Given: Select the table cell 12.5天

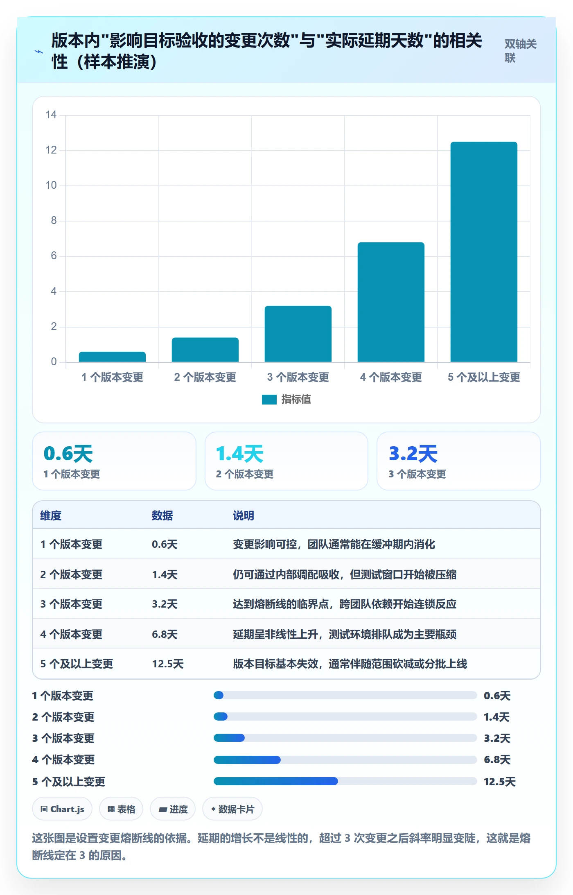Looking at the screenshot, I should pyautogui.click(x=168, y=664).
